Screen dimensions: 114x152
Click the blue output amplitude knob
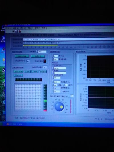tap(59, 107)
